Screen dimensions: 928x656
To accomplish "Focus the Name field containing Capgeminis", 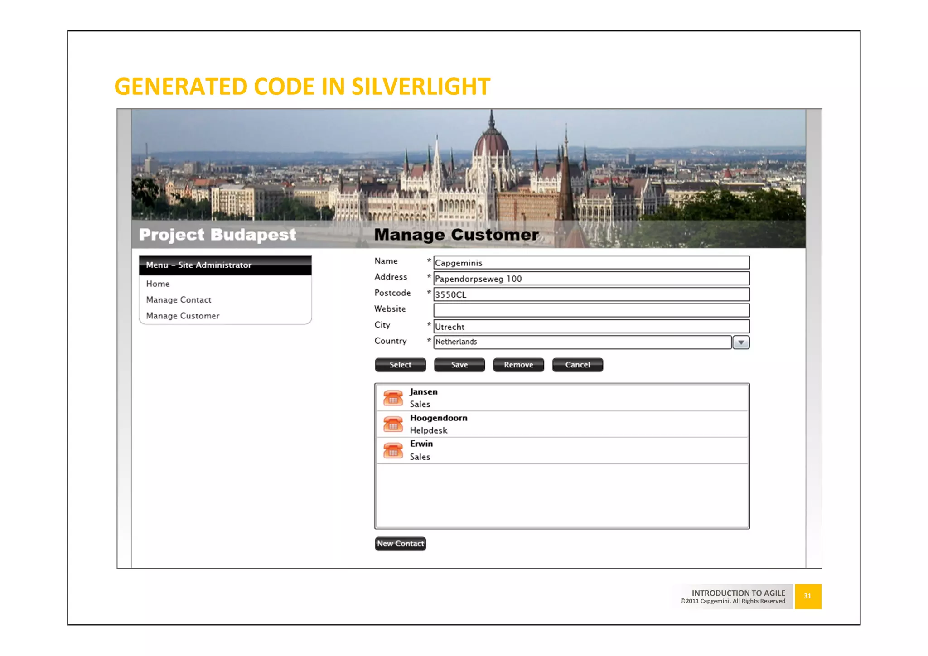I will (x=591, y=263).
